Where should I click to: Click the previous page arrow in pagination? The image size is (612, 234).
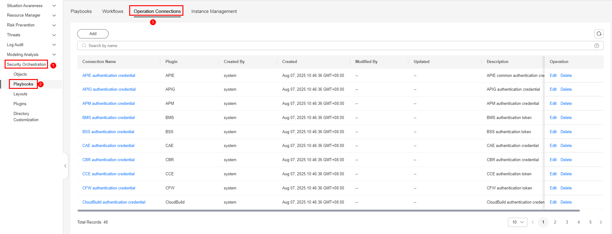click(533, 222)
